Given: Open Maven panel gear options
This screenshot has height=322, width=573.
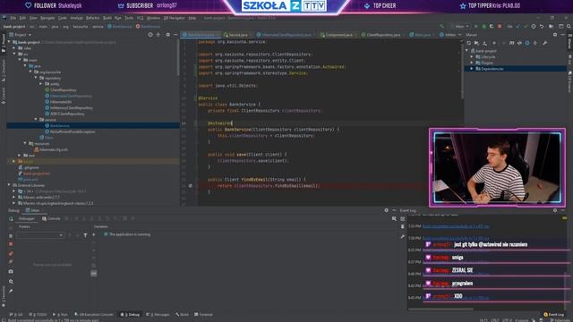Looking at the screenshot, I should 555,35.
